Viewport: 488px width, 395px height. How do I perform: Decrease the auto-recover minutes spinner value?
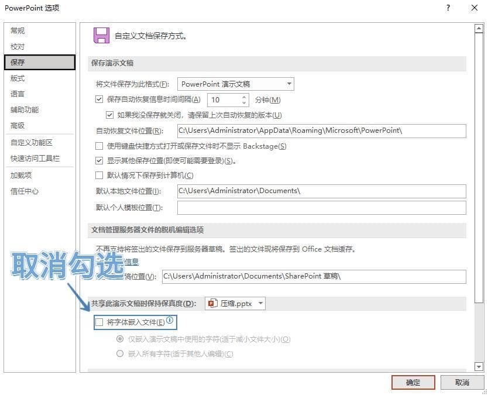point(244,103)
